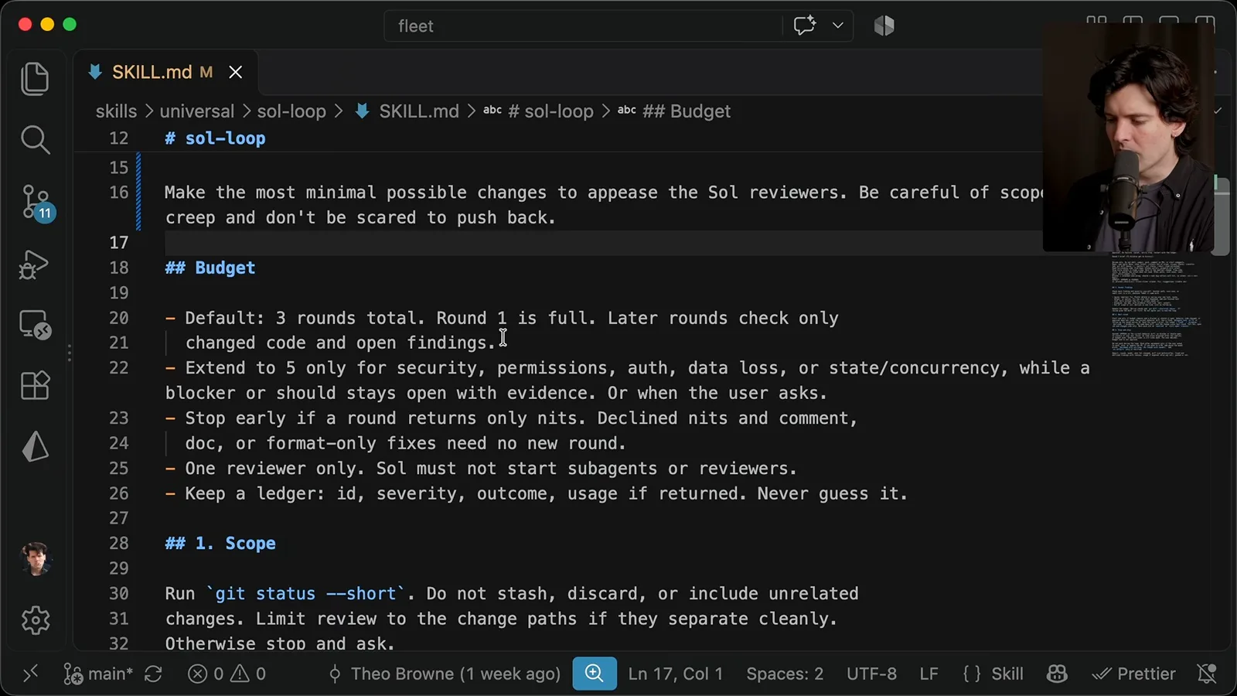
Task: Open the Accounts avatar menu
Action: click(36, 559)
